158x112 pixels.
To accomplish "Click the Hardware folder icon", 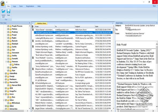I will [8, 79].
